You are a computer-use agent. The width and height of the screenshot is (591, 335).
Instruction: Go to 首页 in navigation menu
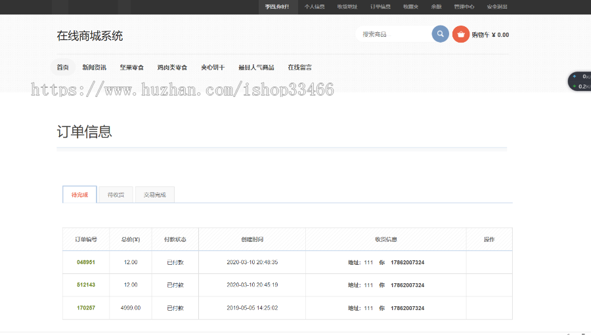62,68
